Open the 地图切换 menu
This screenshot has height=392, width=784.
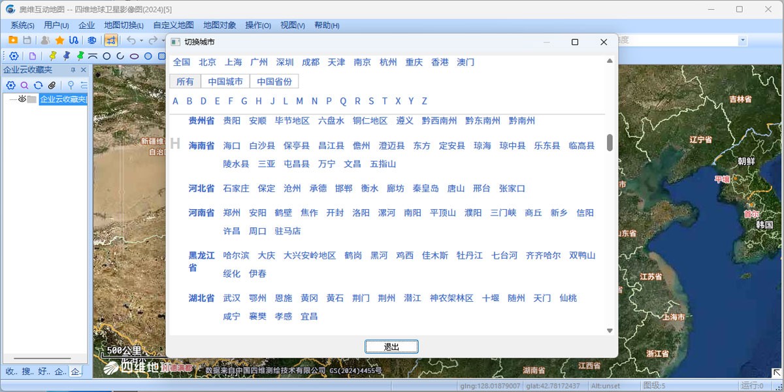coord(123,25)
